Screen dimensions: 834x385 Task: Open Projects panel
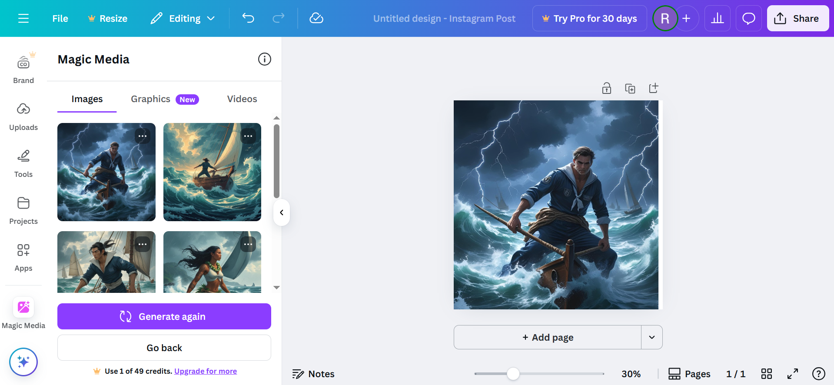coord(23,210)
